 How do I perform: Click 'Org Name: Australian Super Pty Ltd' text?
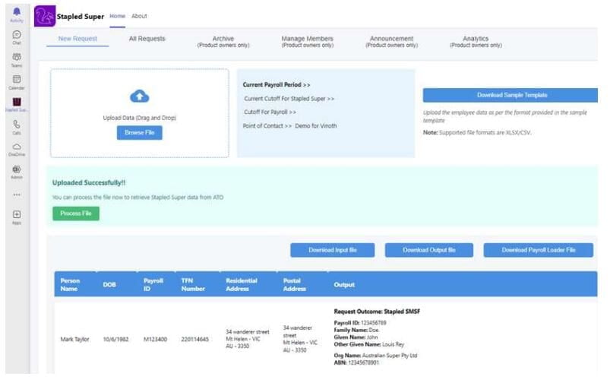[x=375, y=356]
